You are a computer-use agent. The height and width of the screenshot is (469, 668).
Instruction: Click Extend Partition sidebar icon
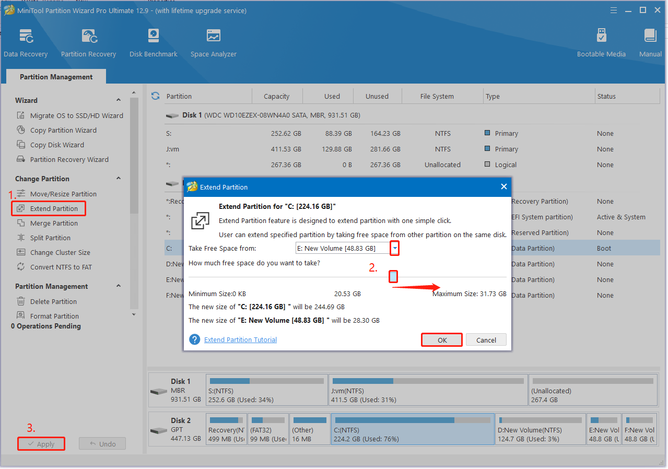[x=21, y=208]
